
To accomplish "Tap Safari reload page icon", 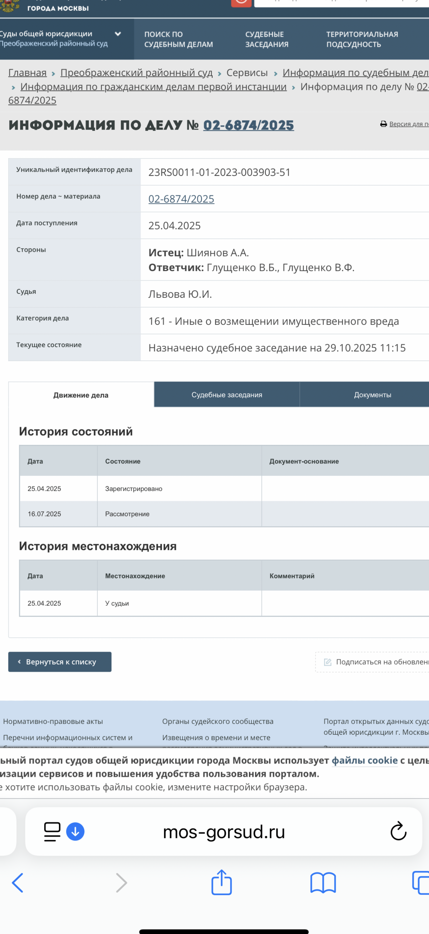I will 398,831.
